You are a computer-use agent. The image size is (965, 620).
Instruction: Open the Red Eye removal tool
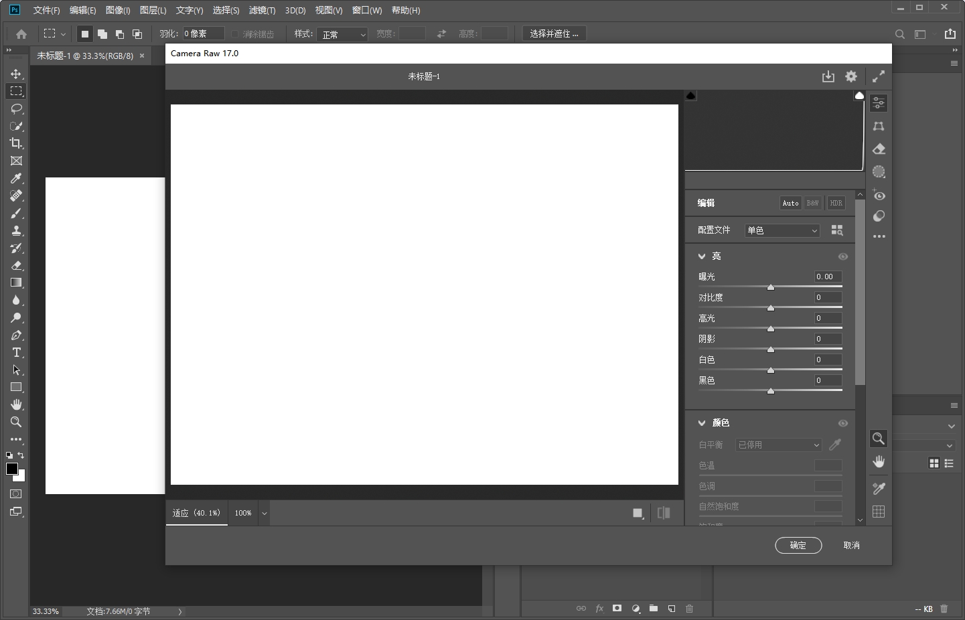tap(879, 196)
